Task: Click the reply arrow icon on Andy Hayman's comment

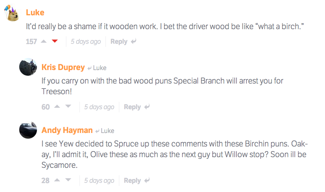Action: (x=147, y=181)
